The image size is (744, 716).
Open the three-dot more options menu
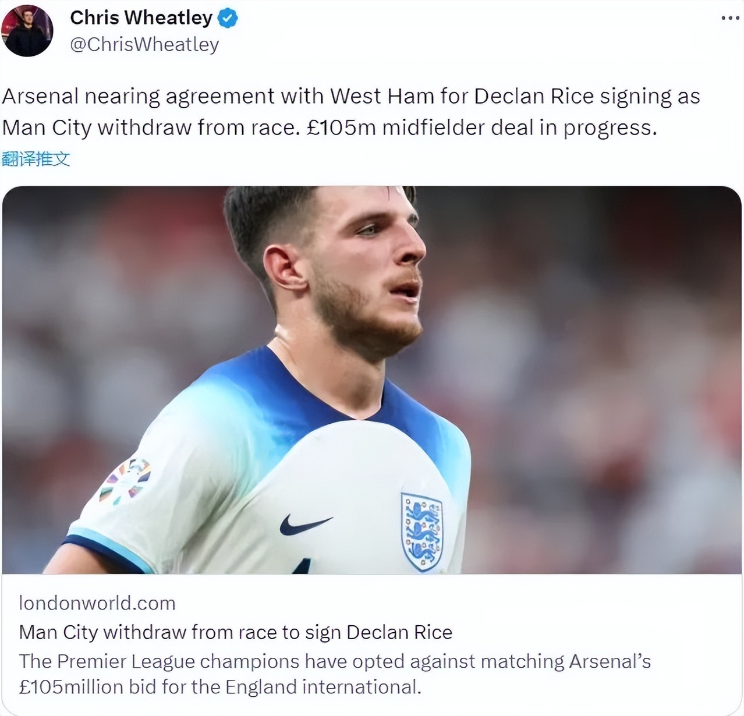coord(730,18)
